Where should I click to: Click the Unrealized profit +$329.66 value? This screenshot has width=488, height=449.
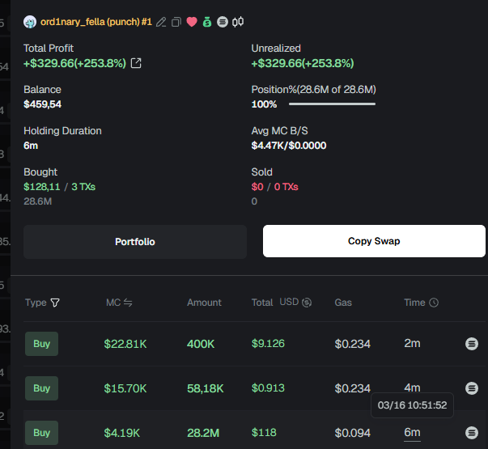point(303,63)
